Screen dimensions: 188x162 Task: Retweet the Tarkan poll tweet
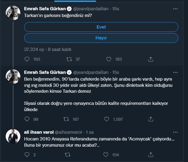click(x=69, y=59)
